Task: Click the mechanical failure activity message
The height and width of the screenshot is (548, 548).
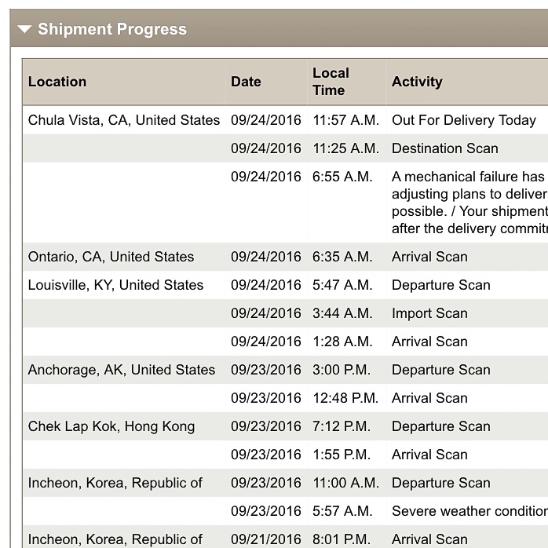Action: [x=469, y=203]
